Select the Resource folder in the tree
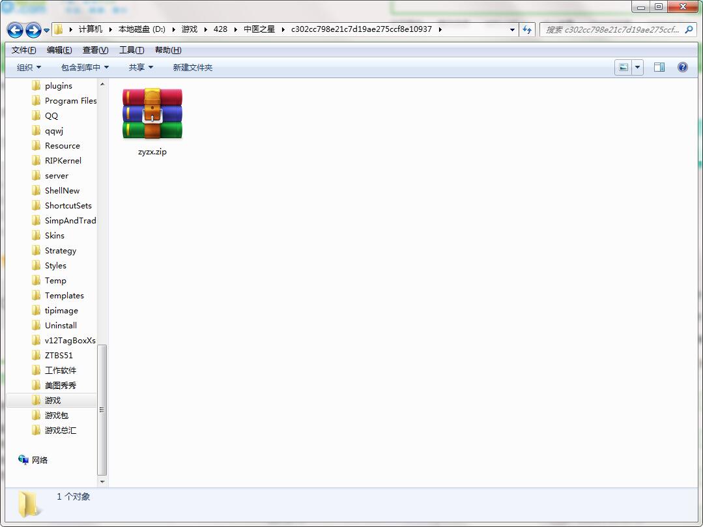Viewport: 703px width, 527px height. [56, 146]
